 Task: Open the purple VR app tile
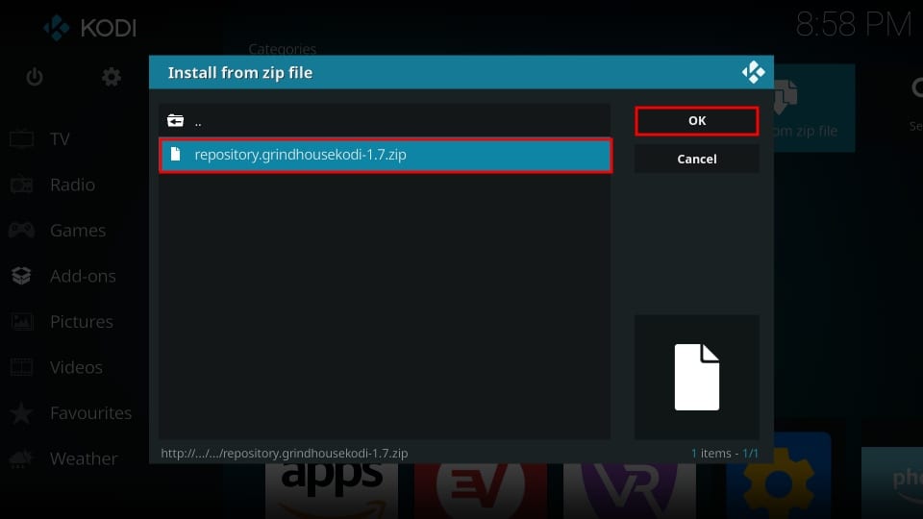pyautogui.click(x=630, y=491)
